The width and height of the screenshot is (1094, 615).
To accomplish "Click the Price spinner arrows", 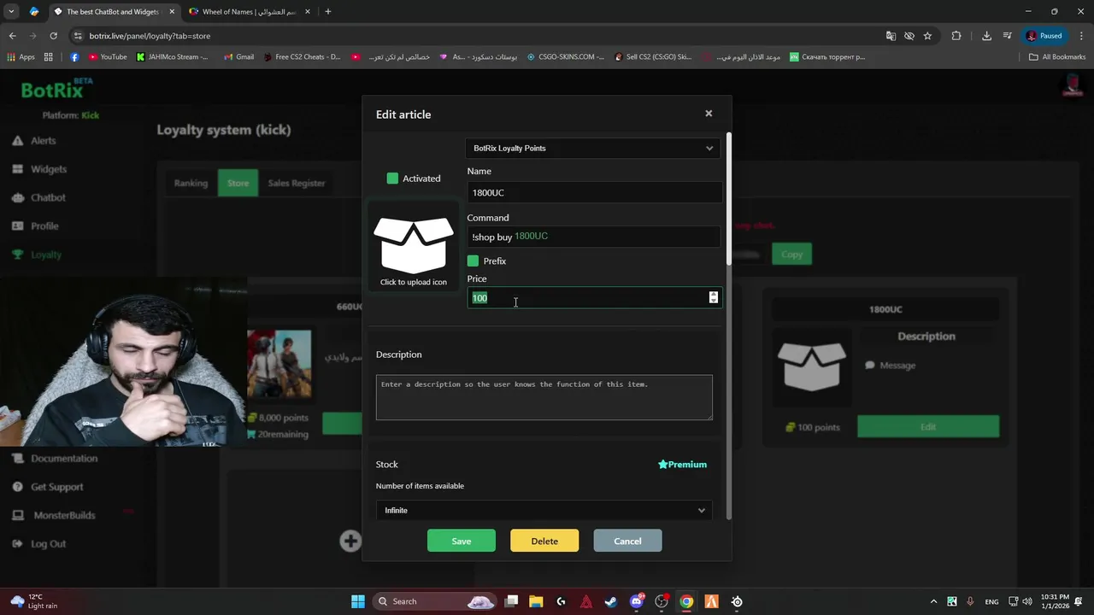I will pos(714,297).
